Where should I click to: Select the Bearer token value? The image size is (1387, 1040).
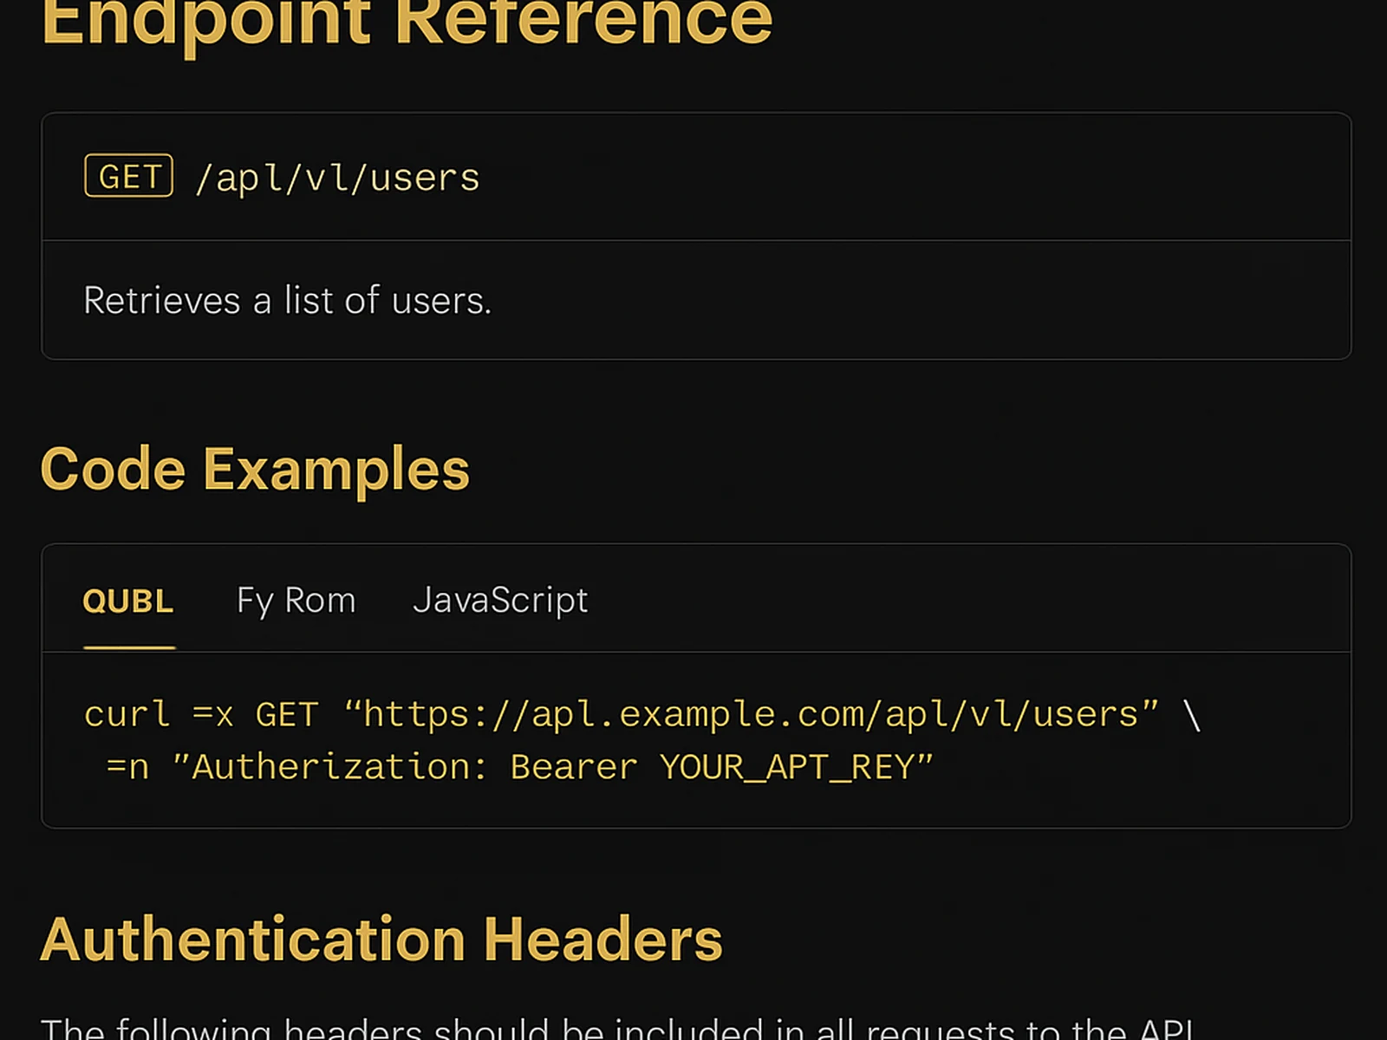point(572,766)
